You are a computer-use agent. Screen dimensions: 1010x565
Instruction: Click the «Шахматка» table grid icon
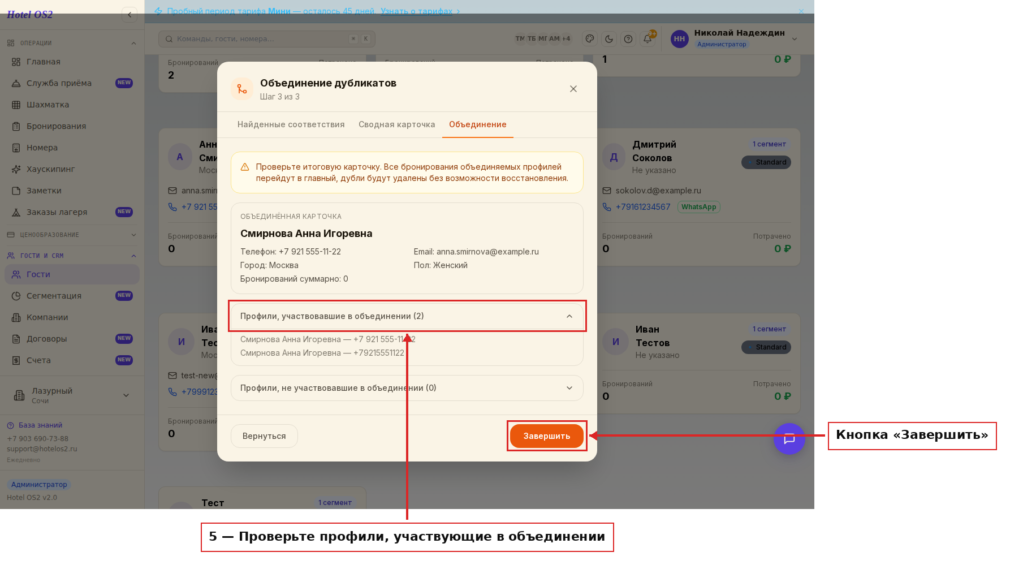(x=16, y=105)
